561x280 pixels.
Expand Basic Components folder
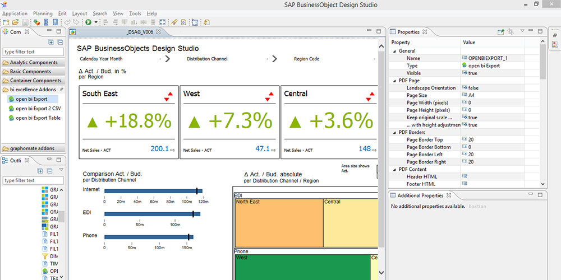point(34,72)
